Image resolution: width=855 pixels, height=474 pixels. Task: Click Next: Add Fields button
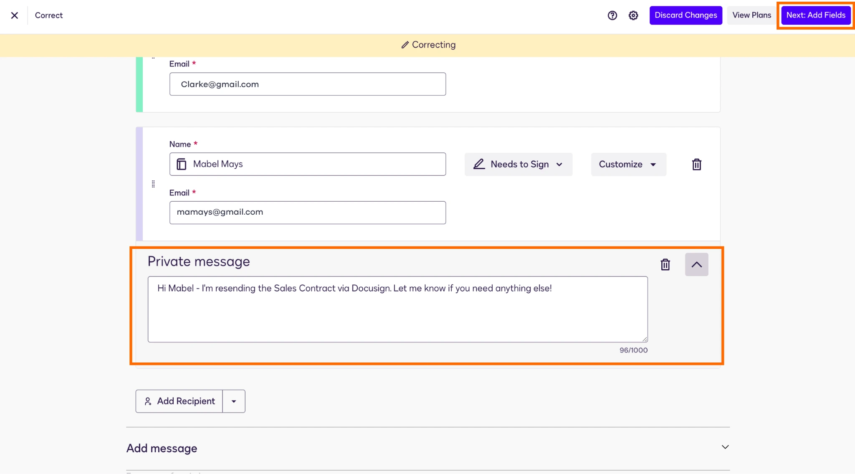pyautogui.click(x=816, y=15)
